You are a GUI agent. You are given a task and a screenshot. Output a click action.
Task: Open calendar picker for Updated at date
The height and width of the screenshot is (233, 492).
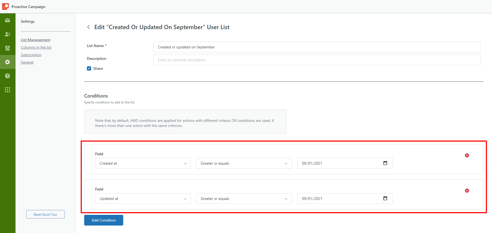coord(385,198)
